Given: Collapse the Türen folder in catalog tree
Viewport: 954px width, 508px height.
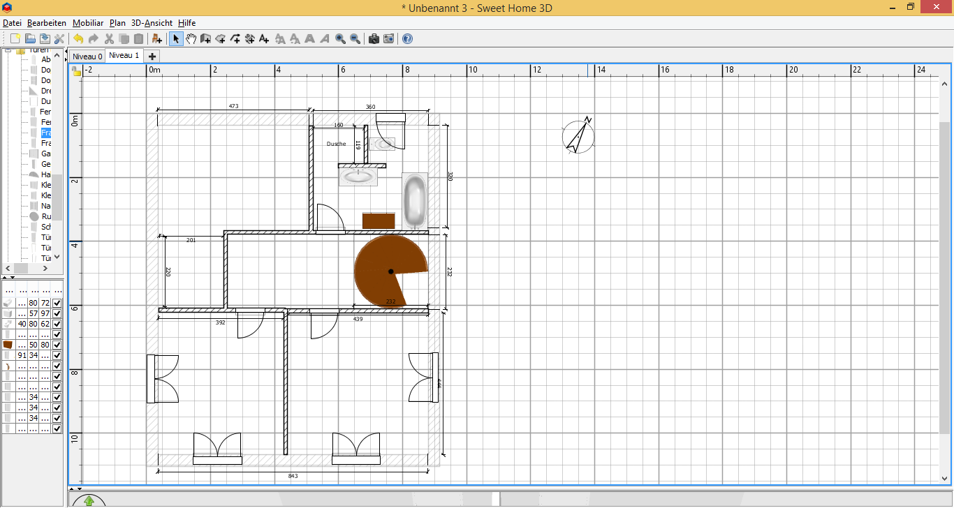Looking at the screenshot, I should tap(8, 50).
